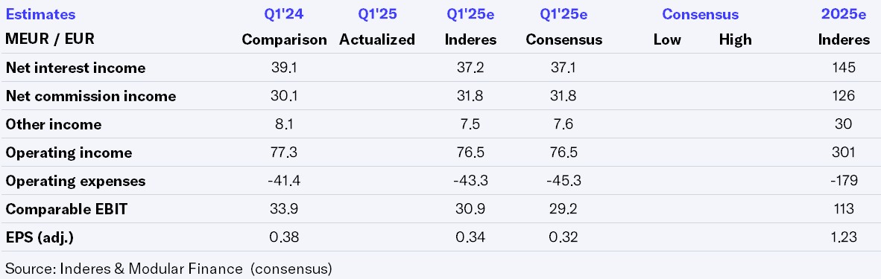Click the Q1'25e Consensus column header
Screen dimensions: 881x279
pyautogui.click(x=563, y=27)
